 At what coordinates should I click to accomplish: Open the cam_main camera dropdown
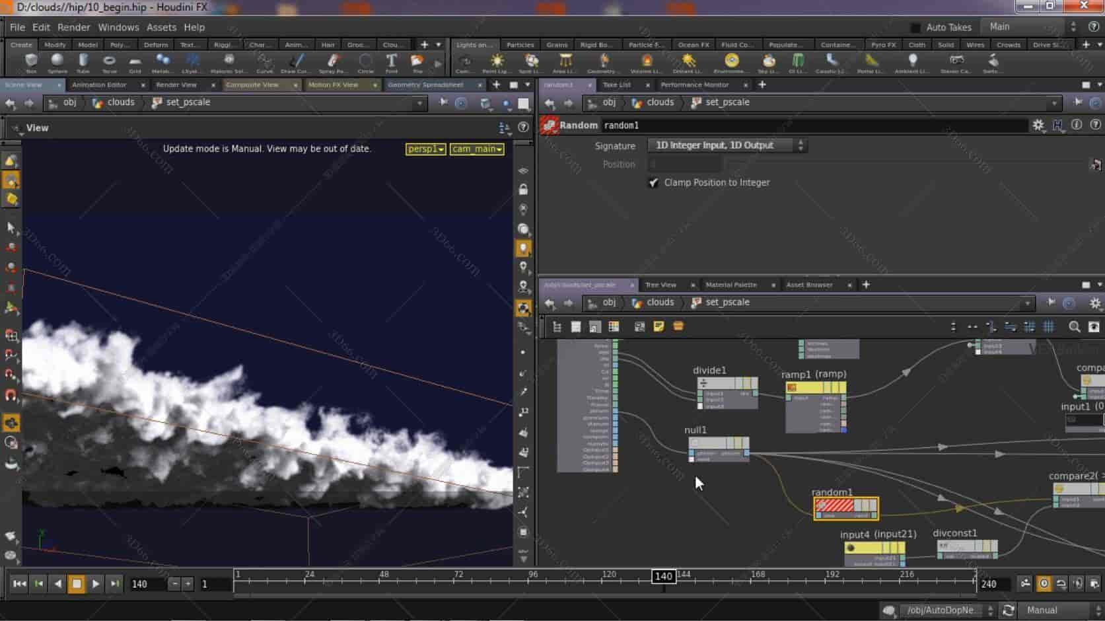(476, 149)
